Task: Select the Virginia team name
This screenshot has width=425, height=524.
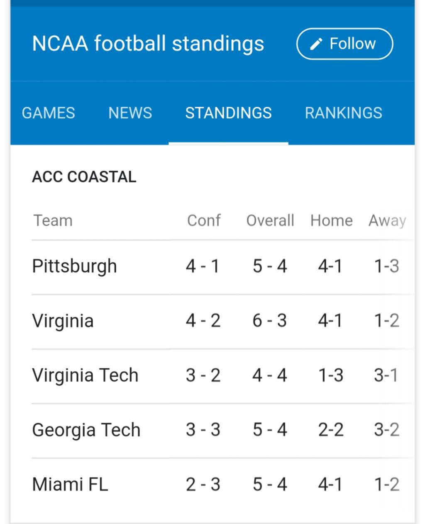Action: [x=63, y=321]
